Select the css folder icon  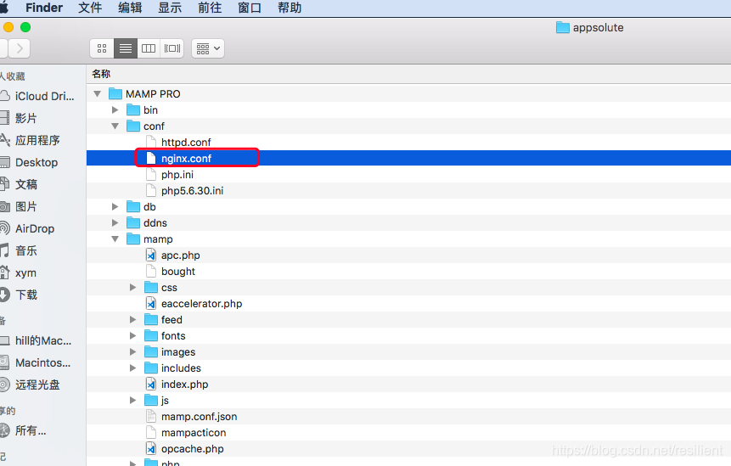[151, 288]
